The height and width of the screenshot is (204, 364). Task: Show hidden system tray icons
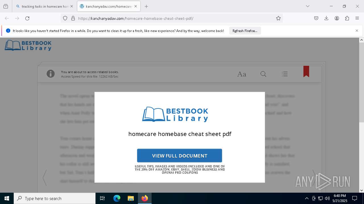click(307, 198)
